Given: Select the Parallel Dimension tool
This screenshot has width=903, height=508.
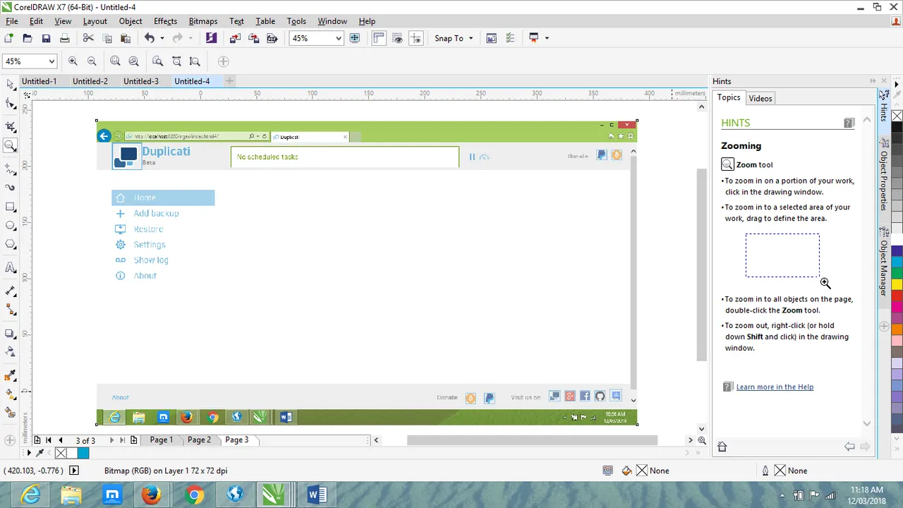Looking at the screenshot, I should (x=11, y=291).
